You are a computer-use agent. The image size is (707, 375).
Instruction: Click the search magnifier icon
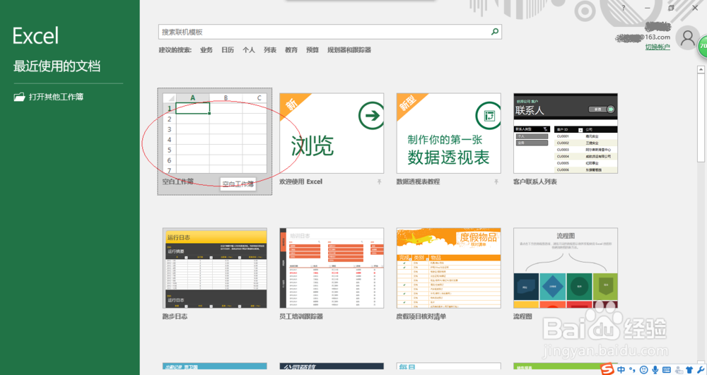(x=495, y=32)
